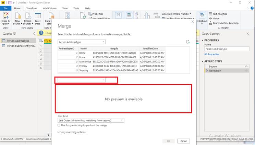Open the New Source icon

(18, 16)
